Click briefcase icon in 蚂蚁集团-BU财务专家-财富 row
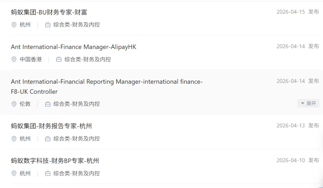 tap(48, 25)
